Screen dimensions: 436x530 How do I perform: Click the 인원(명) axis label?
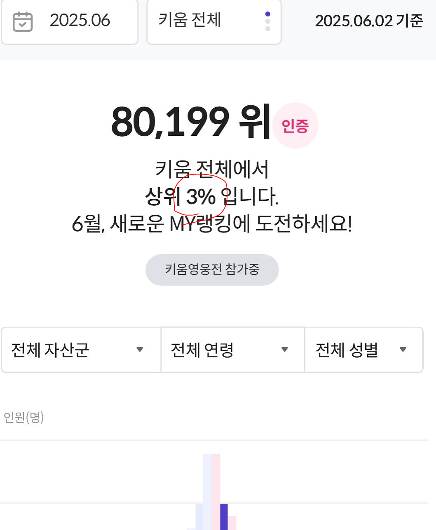[x=23, y=418]
